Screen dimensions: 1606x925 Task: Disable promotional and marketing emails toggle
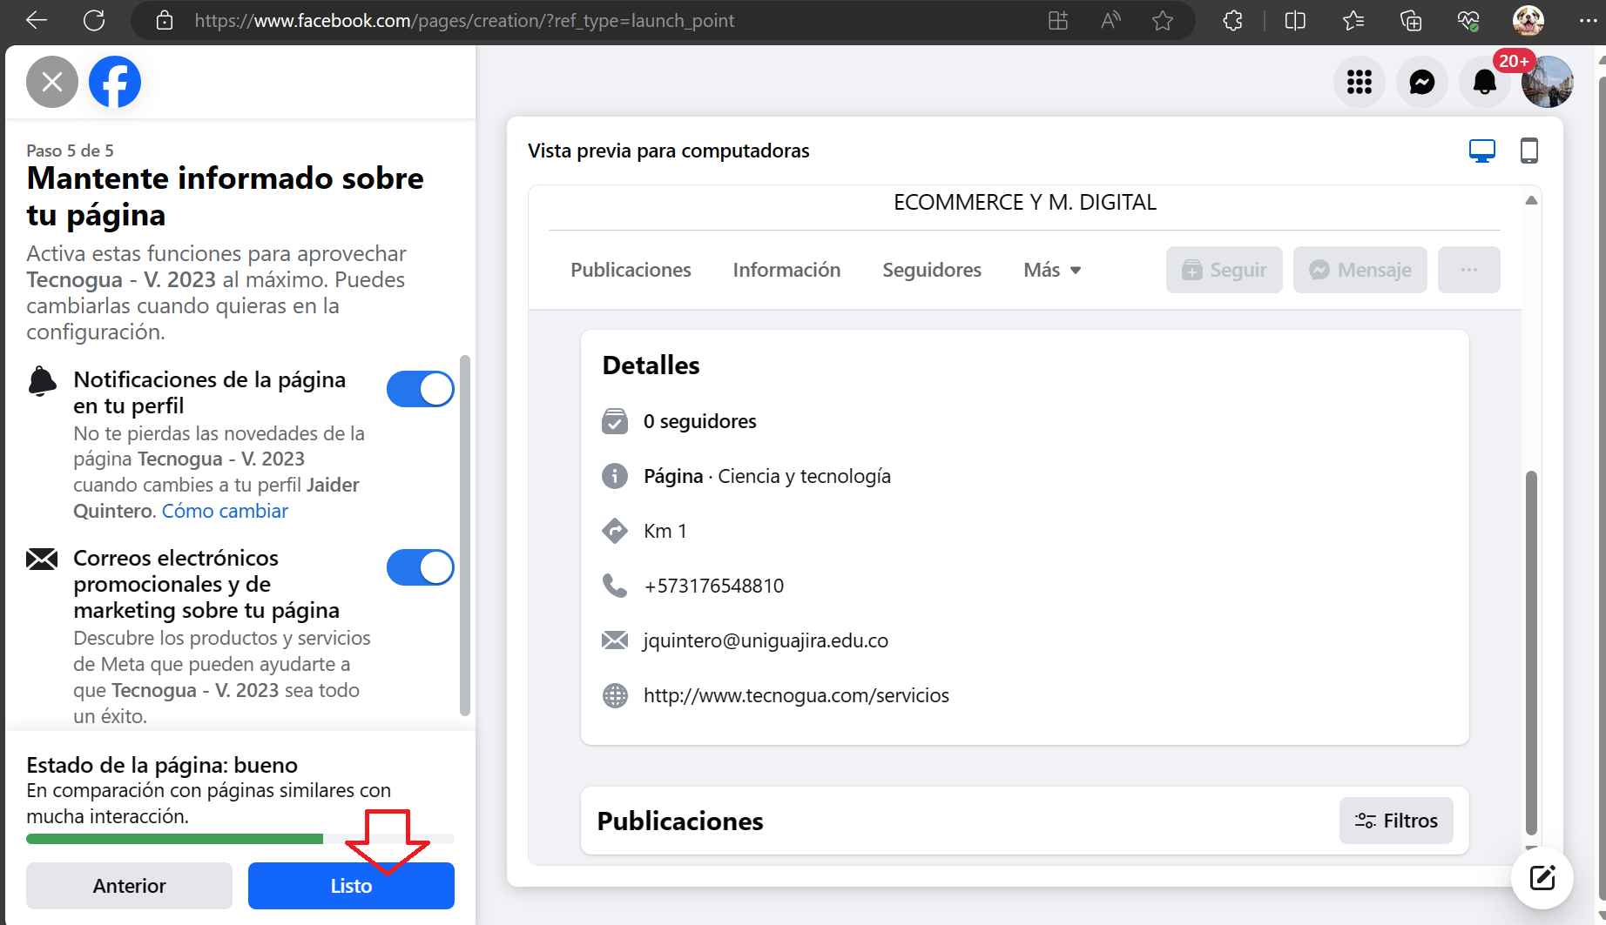420,567
